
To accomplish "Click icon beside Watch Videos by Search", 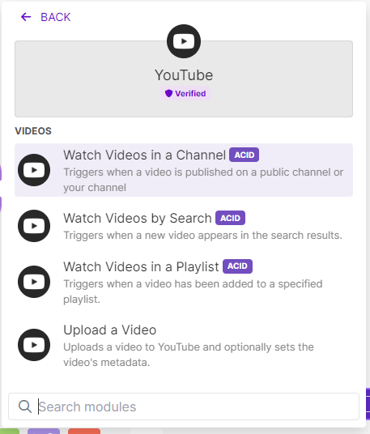I will coord(34,226).
